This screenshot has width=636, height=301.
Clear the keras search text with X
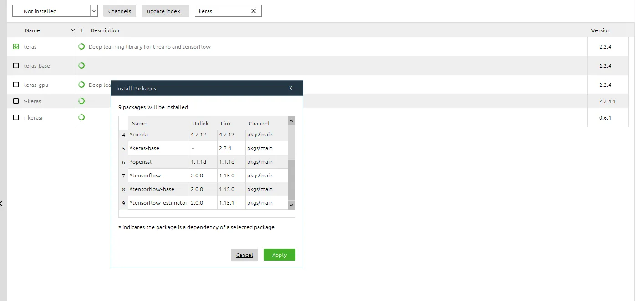(254, 11)
